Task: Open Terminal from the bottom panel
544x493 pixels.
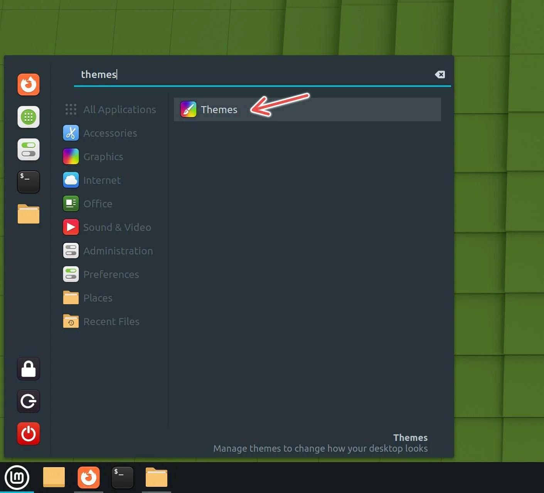Action: point(123,478)
